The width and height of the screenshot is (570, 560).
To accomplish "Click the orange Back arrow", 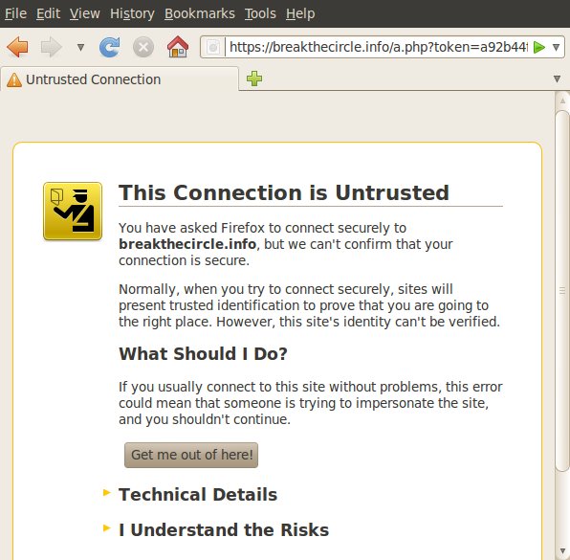I will (x=17, y=47).
